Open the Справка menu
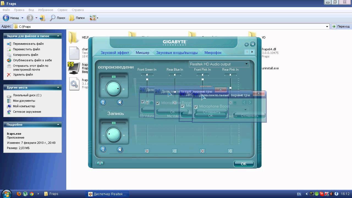 tap(78, 10)
